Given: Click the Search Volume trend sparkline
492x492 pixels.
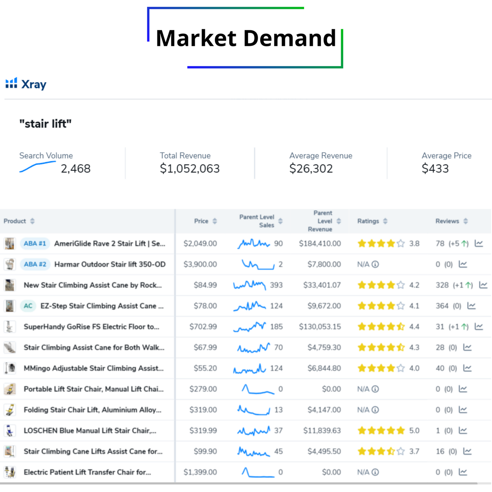Looking at the screenshot, I should pyautogui.click(x=37, y=166).
